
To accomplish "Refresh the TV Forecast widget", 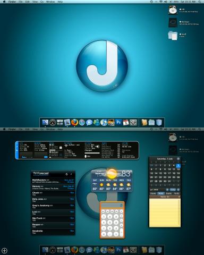I will (x=67, y=174).
